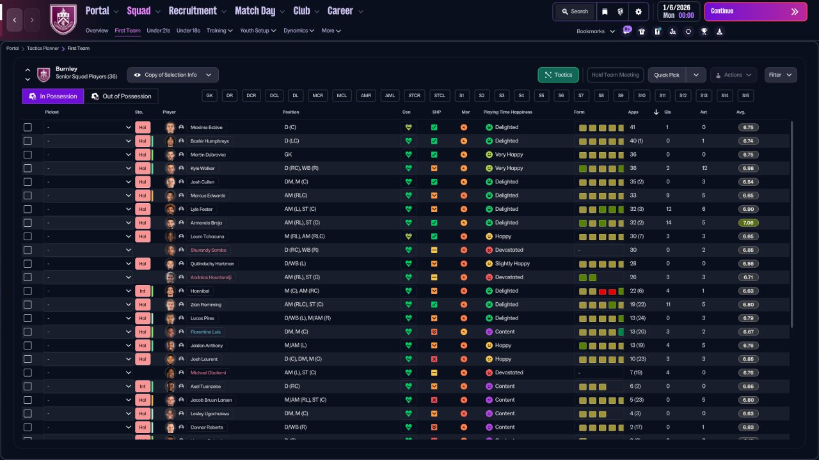Image resolution: width=819 pixels, height=460 pixels.
Task: Click the trophy icon in bookmarks bar
Action: (x=704, y=31)
